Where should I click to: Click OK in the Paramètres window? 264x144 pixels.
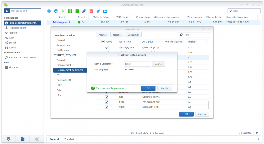[x=186, y=114]
